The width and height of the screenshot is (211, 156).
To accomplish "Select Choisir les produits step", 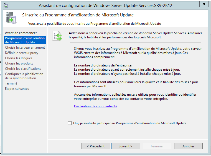I will tap(19, 63).
